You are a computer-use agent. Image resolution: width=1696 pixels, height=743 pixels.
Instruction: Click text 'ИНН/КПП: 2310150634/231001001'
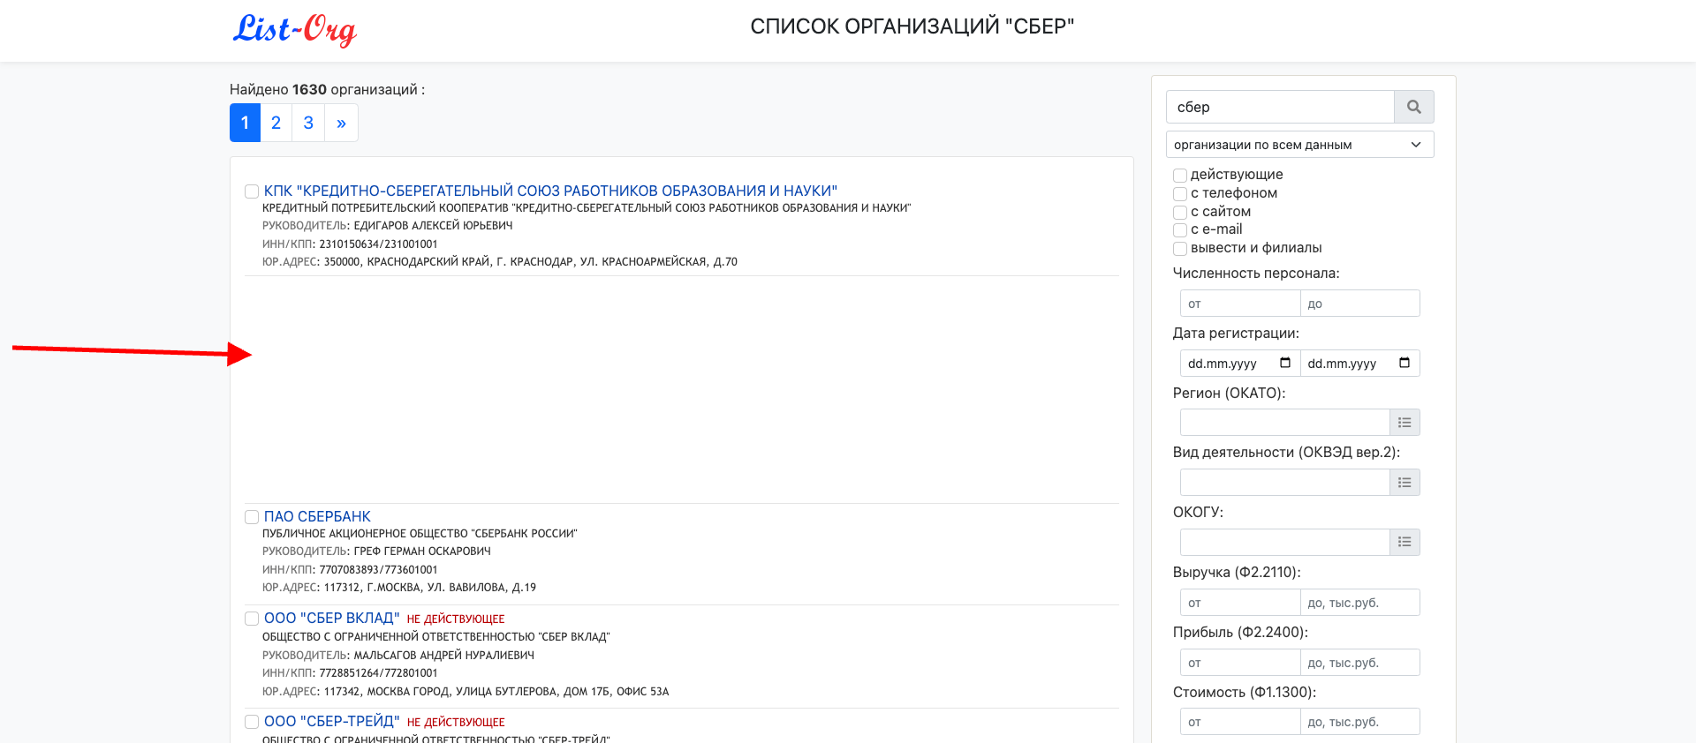pyautogui.click(x=350, y=244)
